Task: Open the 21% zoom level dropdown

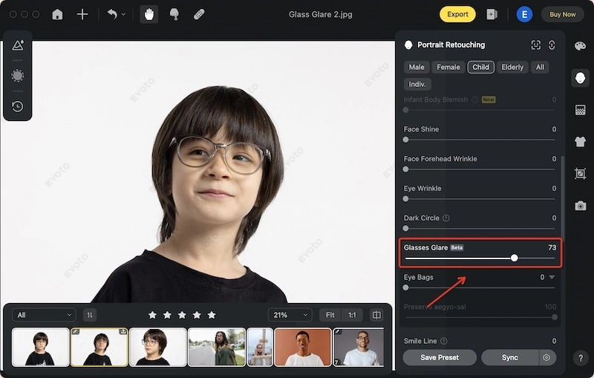Action: click(290, 315)
